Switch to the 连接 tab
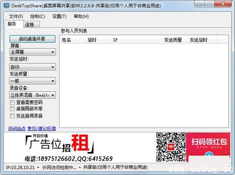This screenshot has height=175, width=235. click(x=29, y=24)
